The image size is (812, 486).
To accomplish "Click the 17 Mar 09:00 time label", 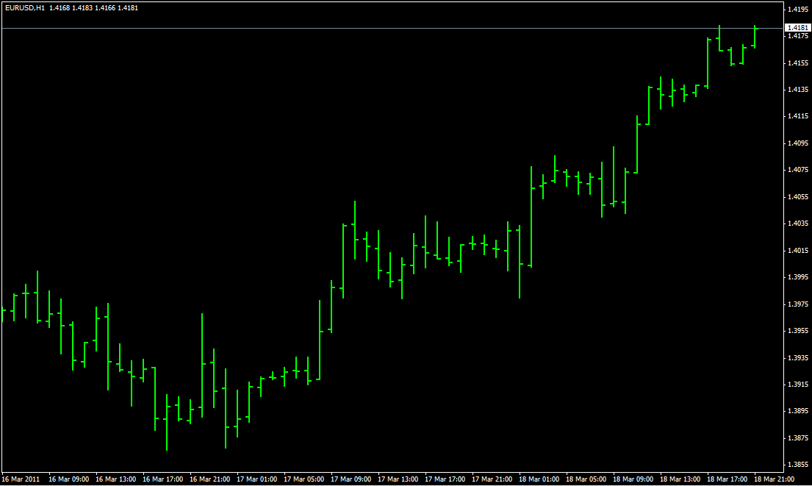I will (x=351, y=479).
